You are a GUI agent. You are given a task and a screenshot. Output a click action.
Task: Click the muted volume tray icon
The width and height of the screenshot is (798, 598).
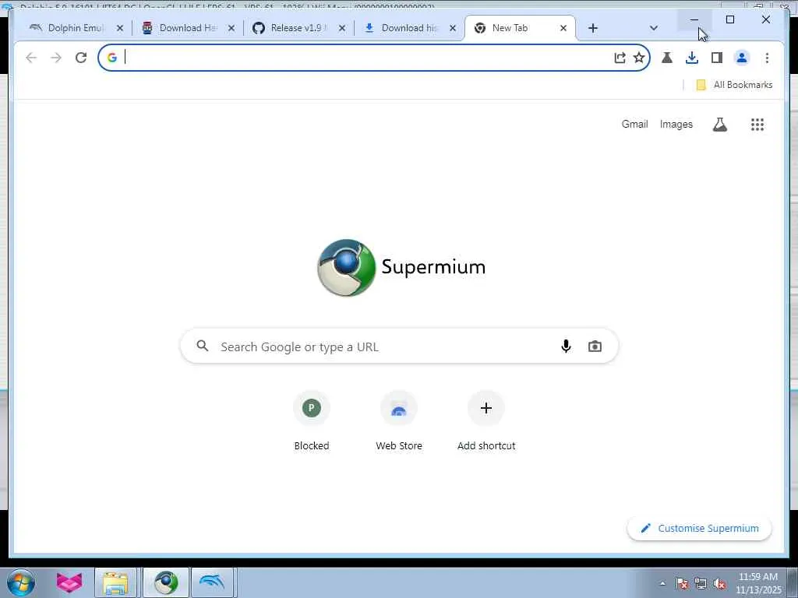pos(719,584)
